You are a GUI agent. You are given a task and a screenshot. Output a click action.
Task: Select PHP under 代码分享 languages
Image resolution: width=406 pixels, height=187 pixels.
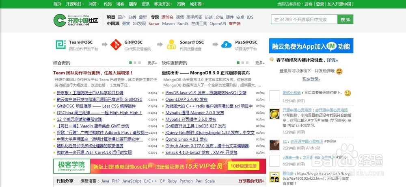(116, 181)
